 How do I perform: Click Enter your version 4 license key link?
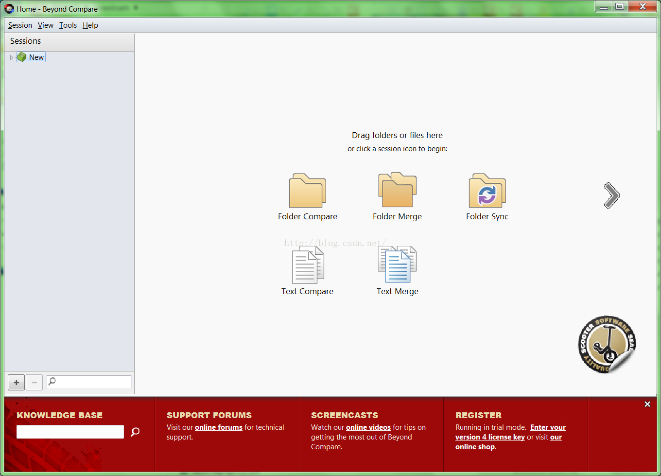[x=510, y=432]
